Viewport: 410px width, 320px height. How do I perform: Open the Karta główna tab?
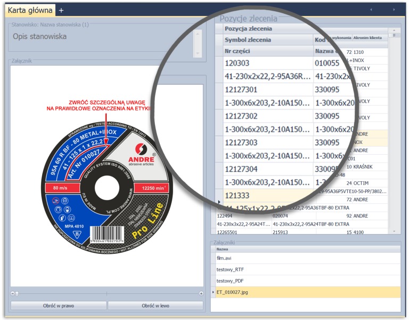tap(30, 10)
